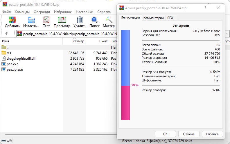Viewport: 230px width, 144px height.
Task: Click the Размер в архиве value 14 406 513
Action: point(212,58)
